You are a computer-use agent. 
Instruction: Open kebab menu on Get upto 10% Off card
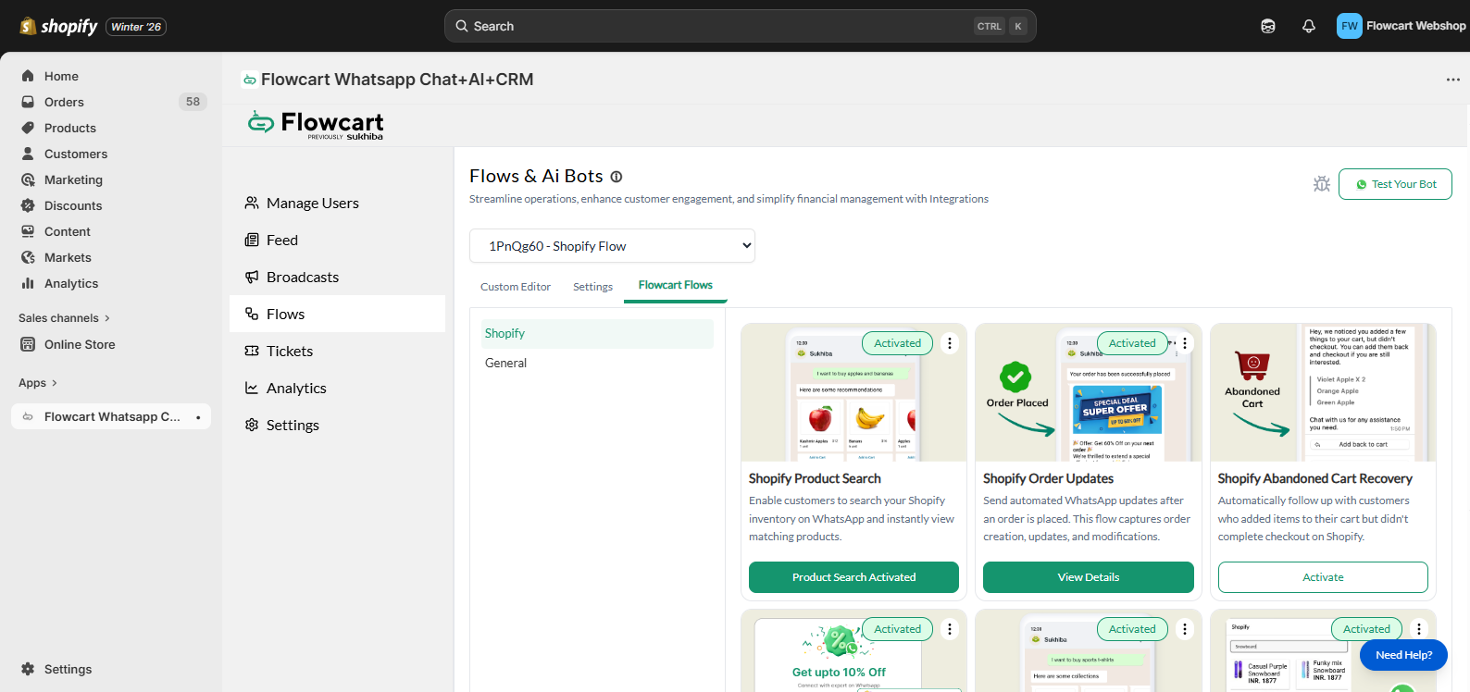tap(950, 629)
